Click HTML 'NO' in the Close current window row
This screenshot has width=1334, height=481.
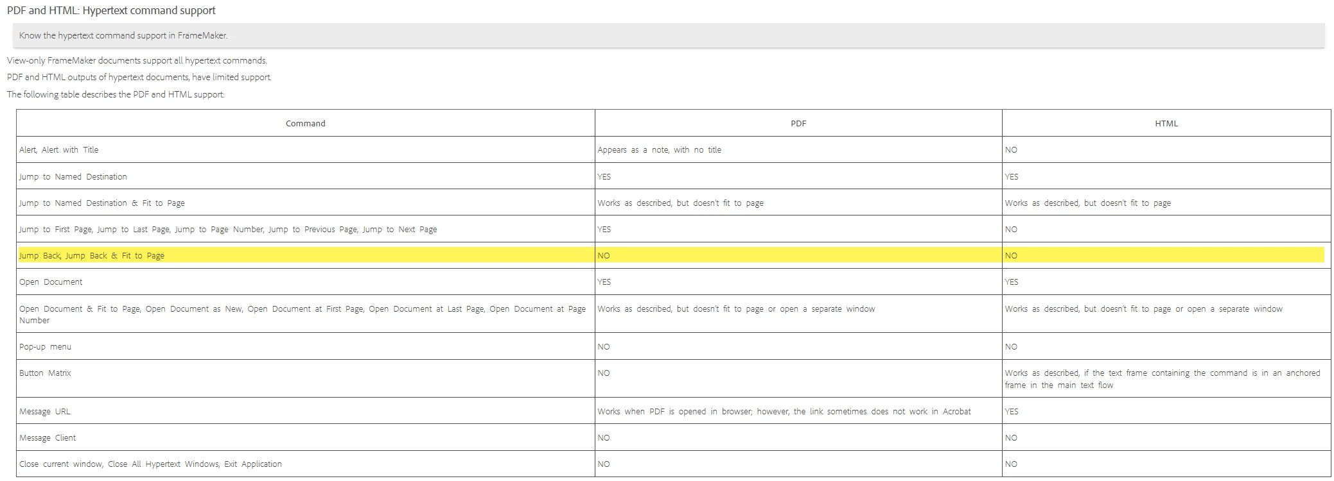click(x=1166, y=464)
